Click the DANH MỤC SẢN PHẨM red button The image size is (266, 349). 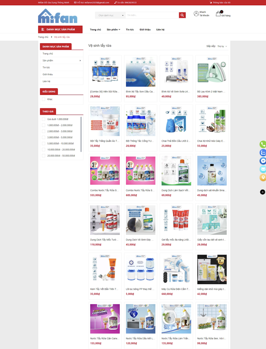click(x=60, y=29)
